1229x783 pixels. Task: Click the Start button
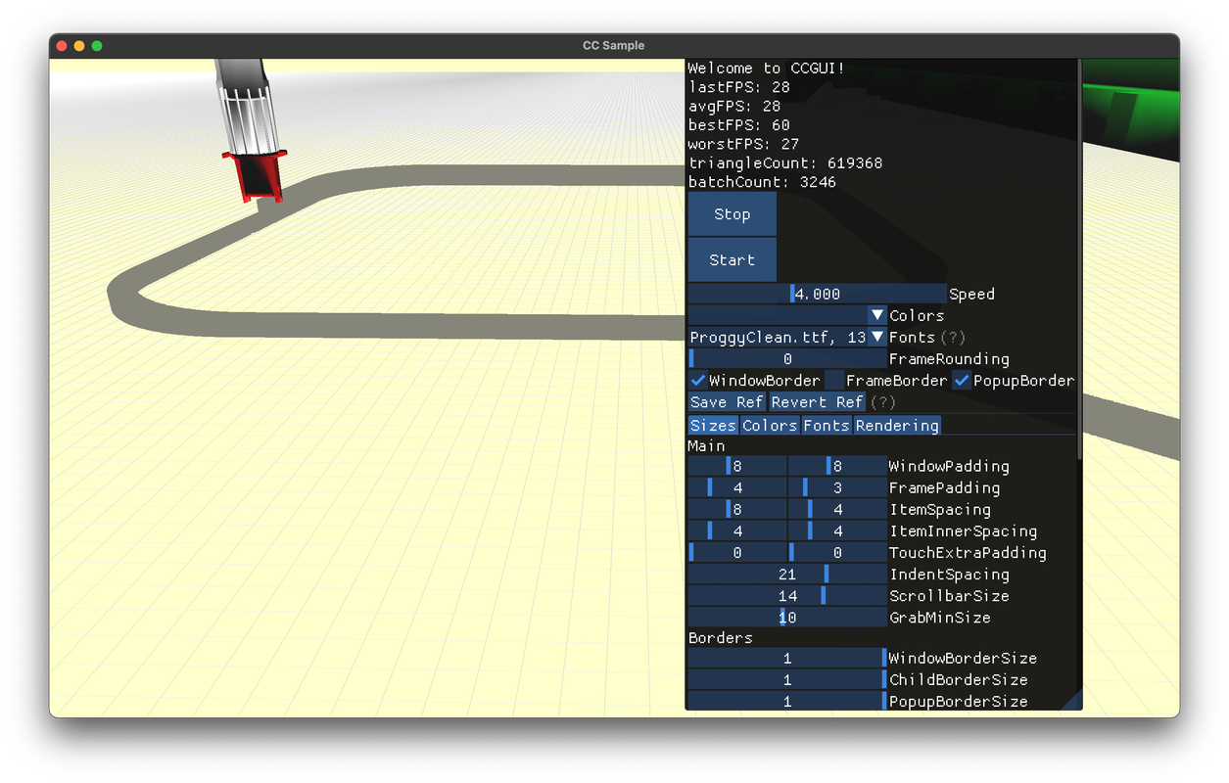732,260
